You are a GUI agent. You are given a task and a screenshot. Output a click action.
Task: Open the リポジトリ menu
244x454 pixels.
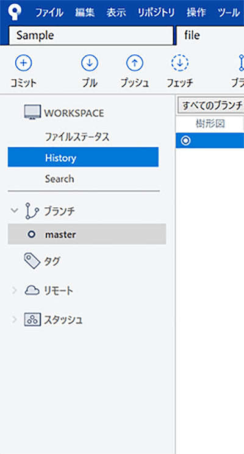click(156, 12)
